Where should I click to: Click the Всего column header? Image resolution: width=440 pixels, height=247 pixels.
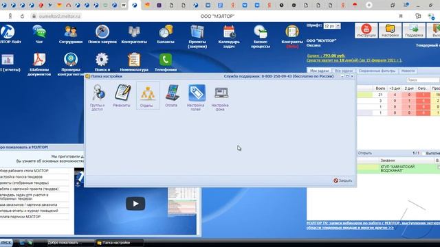pyautogui.click(x=380, y=89)
